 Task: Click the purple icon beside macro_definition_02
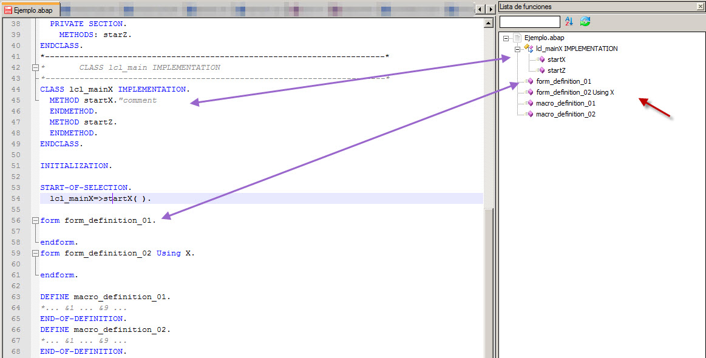529,114
